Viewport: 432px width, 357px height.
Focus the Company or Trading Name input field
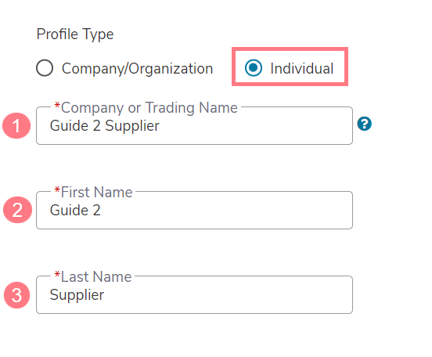(195, 126)
